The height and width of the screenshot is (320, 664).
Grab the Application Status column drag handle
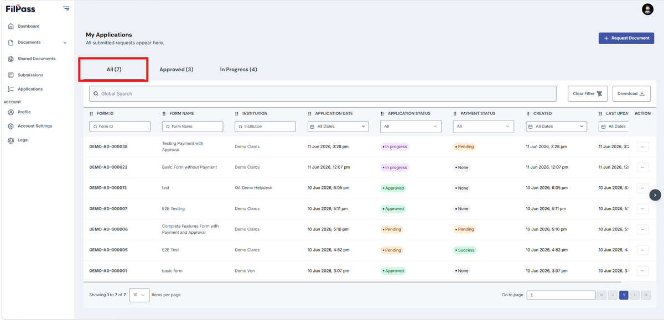tap(382, 113)
